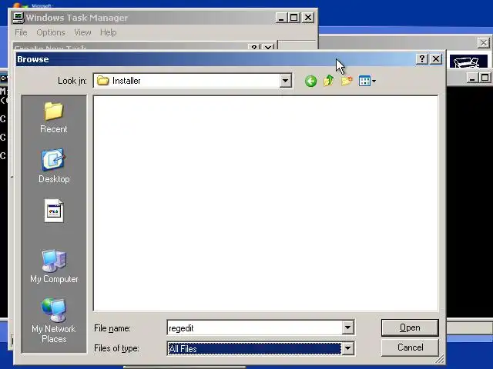Open Recent in places bar

[x=54, y=118]
